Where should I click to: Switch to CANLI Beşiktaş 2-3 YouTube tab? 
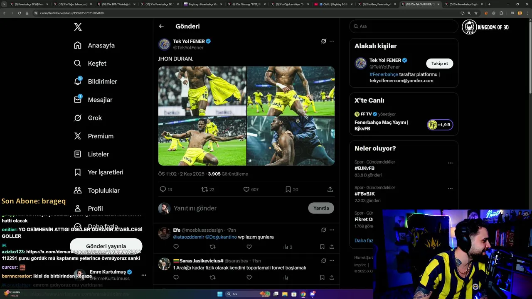coord(333,4)
